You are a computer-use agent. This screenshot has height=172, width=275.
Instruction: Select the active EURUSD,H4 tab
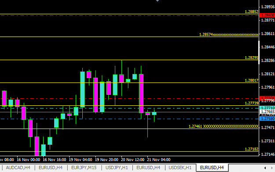pos(212,168)
